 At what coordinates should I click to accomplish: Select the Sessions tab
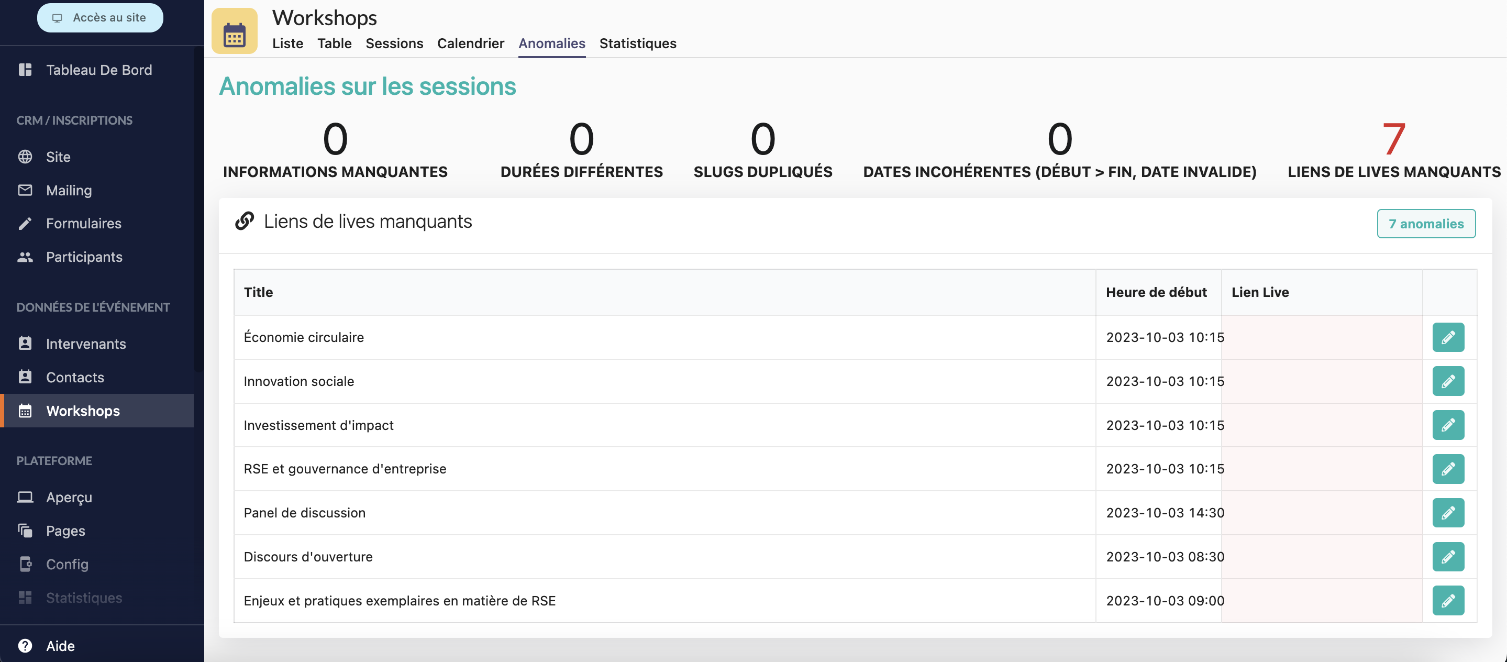[394, 43]
